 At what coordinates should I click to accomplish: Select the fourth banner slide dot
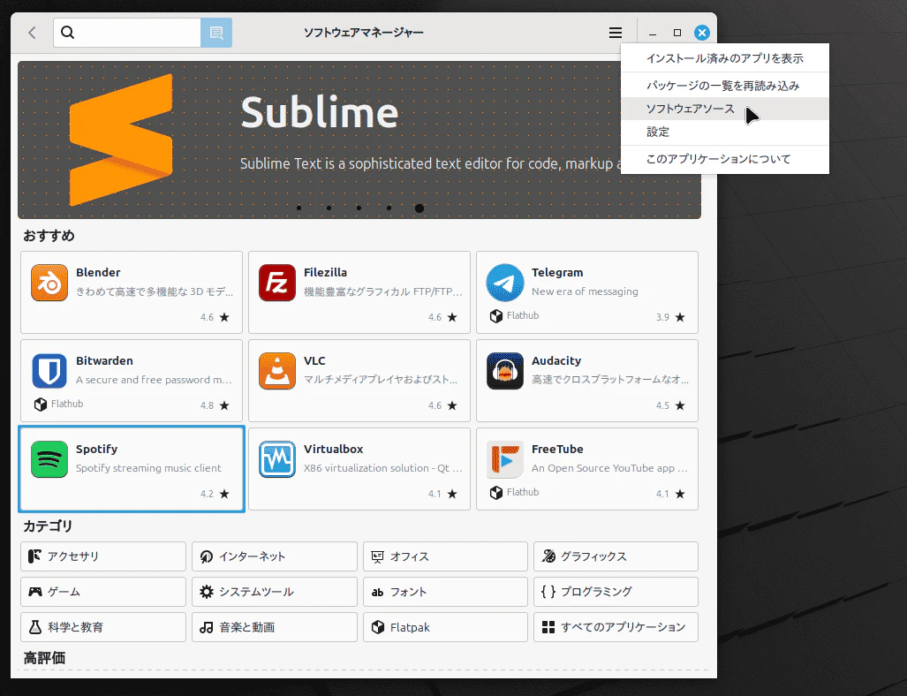point(389,208)
